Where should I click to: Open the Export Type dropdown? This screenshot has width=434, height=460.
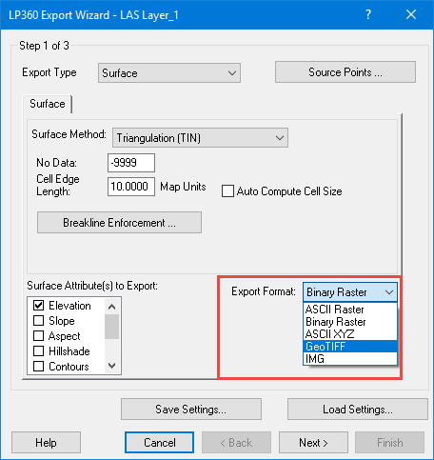[x=169, y=73]
